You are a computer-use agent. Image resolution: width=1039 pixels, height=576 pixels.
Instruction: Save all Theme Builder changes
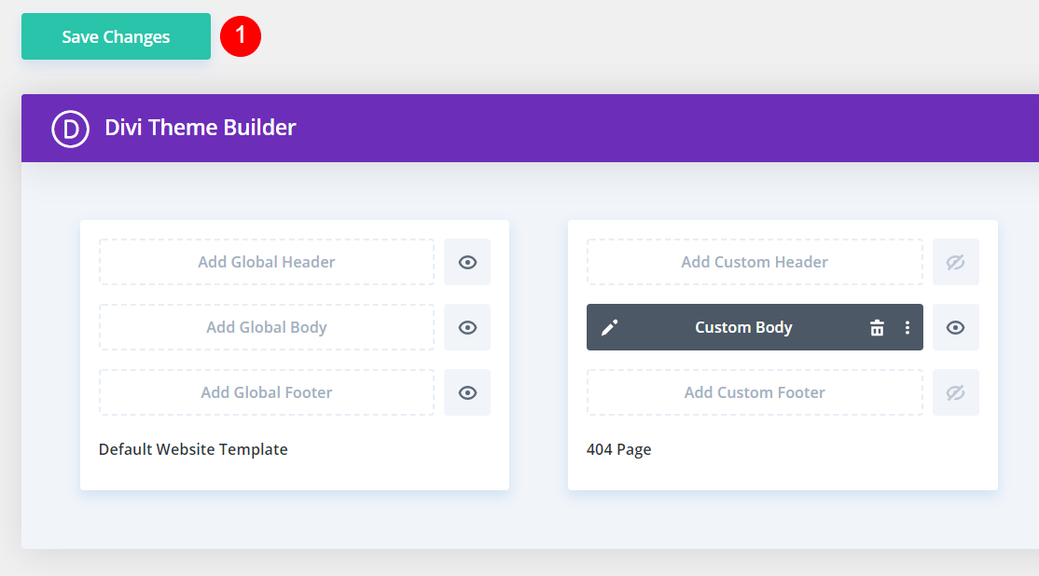(115, 36)
